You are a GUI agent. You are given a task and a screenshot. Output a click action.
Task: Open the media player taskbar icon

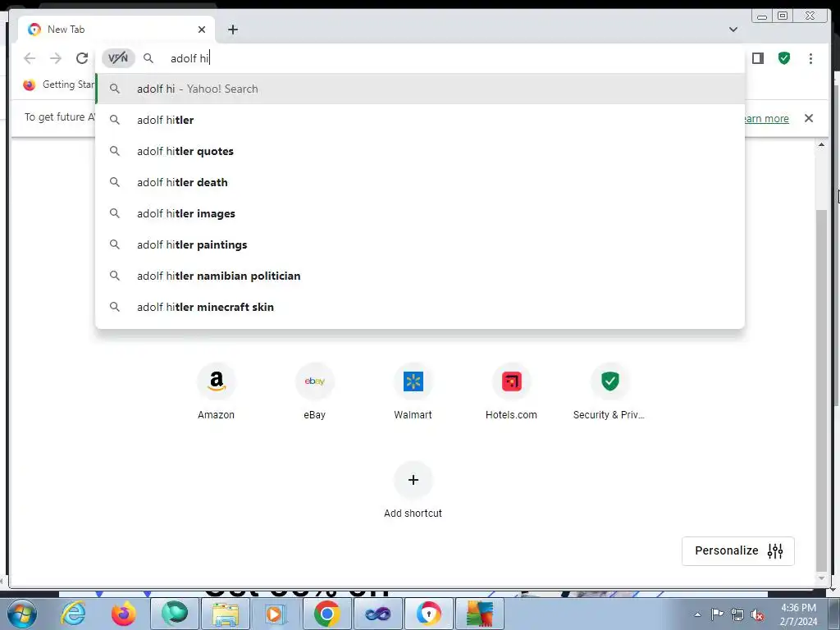pyautogui.click(x=276, y=614)
